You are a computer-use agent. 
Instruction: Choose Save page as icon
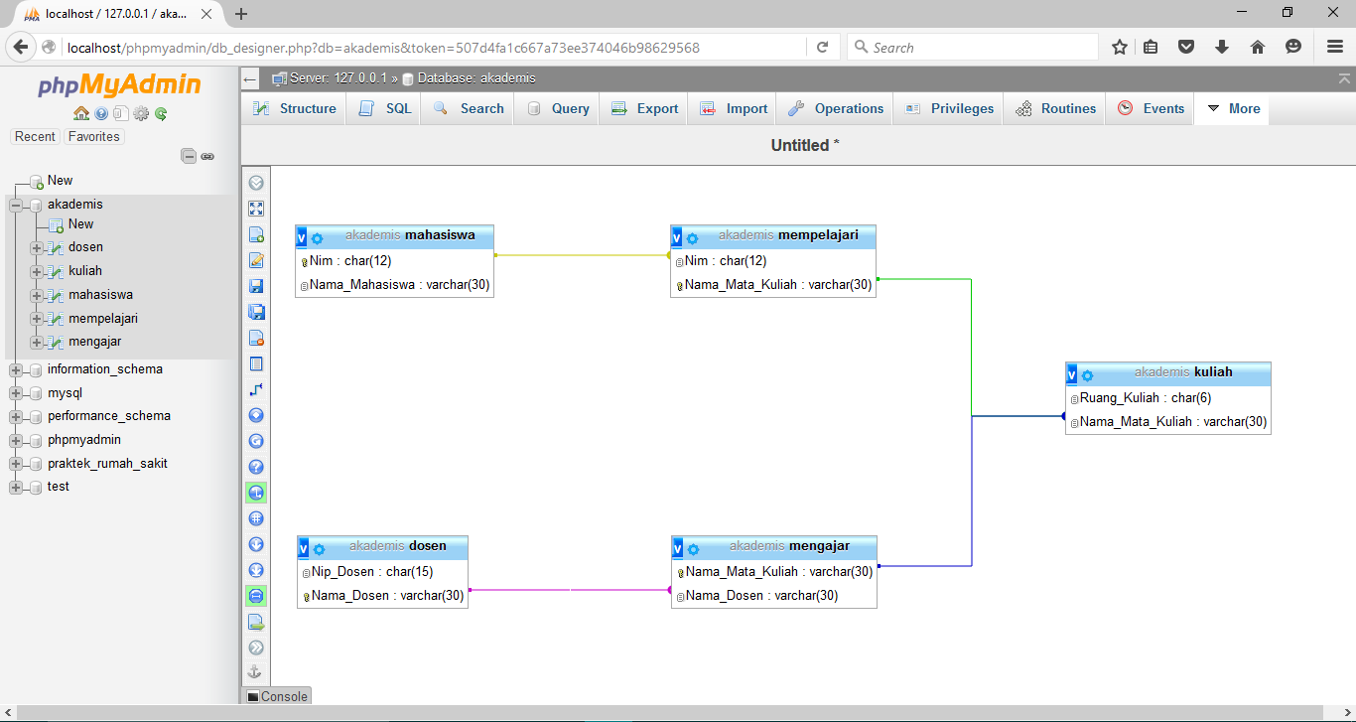[x=256, y=312]
